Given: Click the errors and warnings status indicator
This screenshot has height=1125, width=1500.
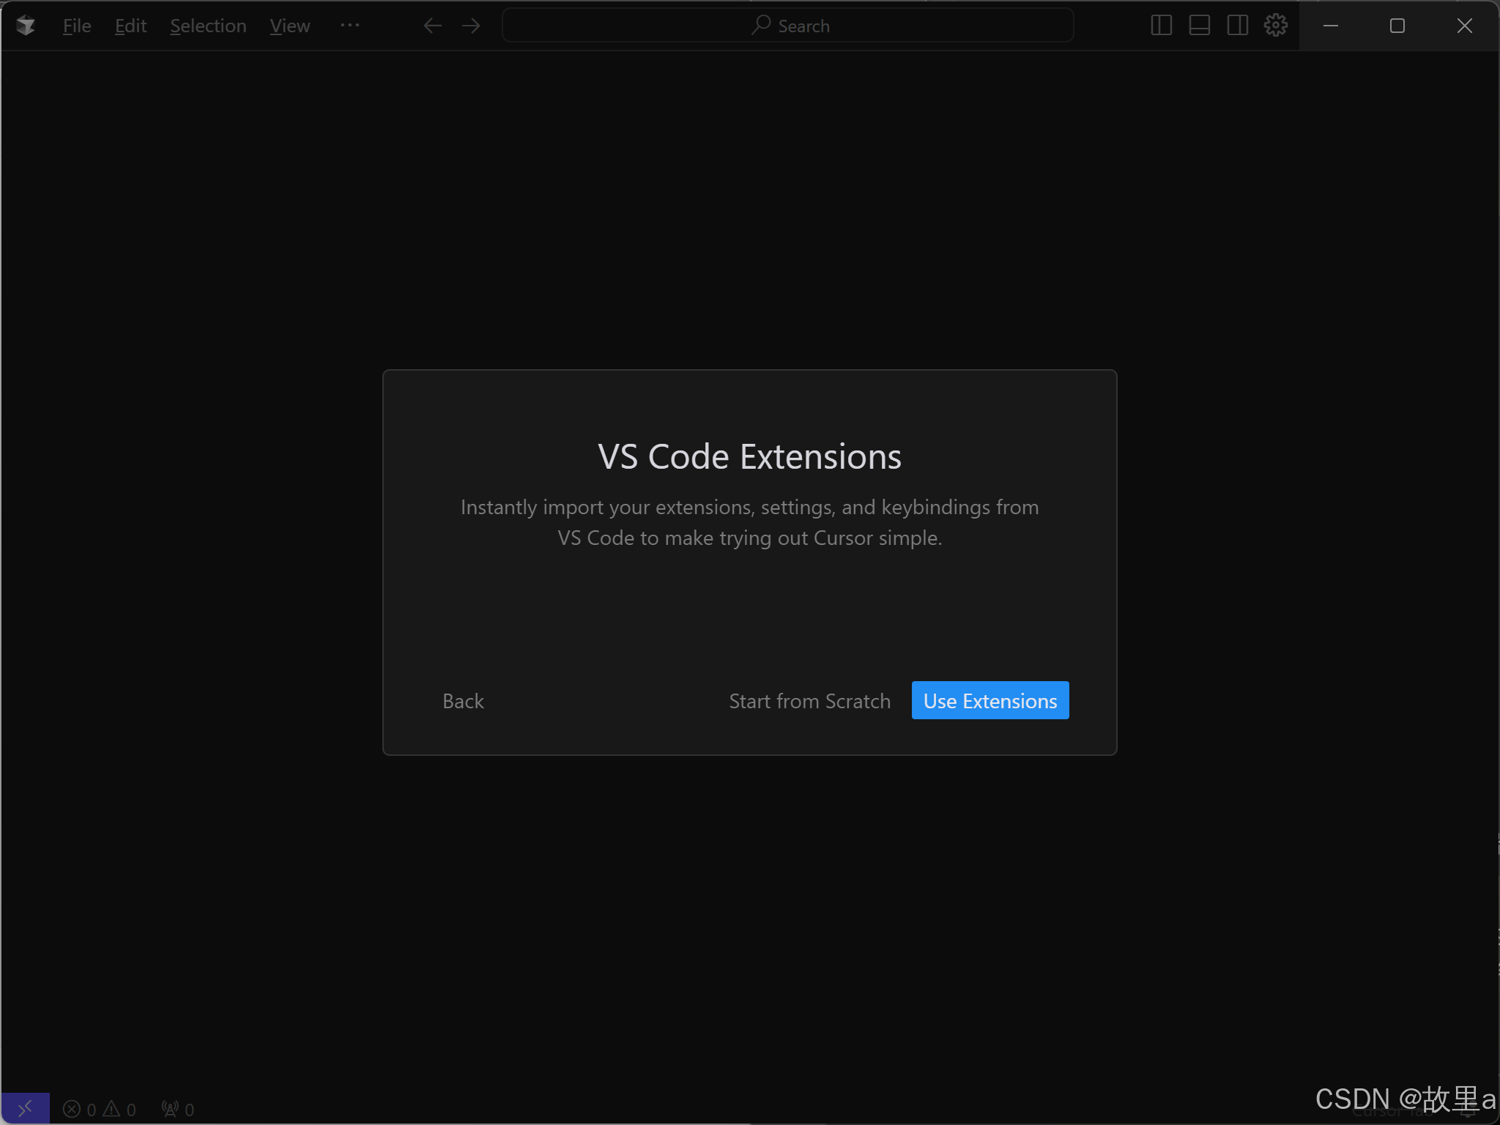Looking at the screenshot, I should click(100, 1109).
